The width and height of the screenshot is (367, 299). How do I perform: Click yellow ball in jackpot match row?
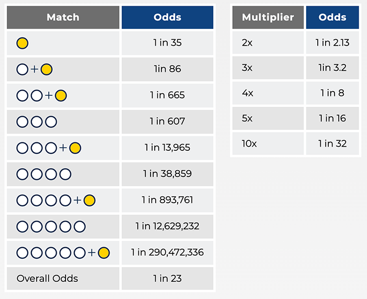coord(103,253)
